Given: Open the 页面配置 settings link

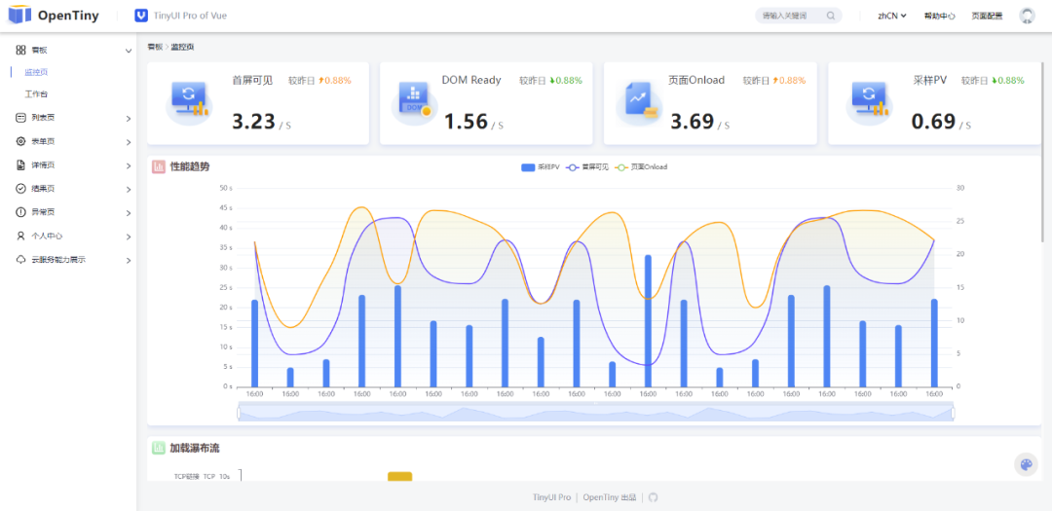Looking at the screenshot, I should [987, 16].
